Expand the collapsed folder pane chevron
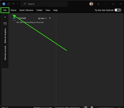 [5, 17]
